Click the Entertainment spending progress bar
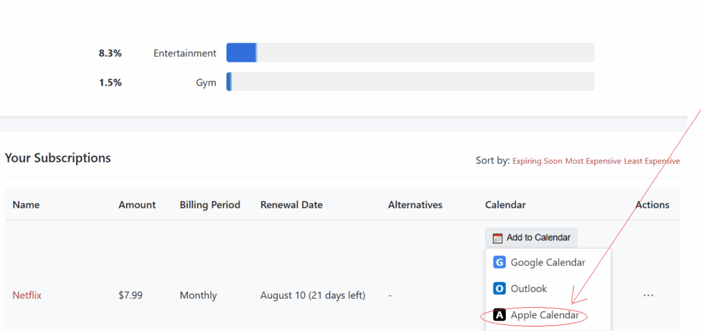701x331 pixels. pyautogui.click(x=410, y=53)
